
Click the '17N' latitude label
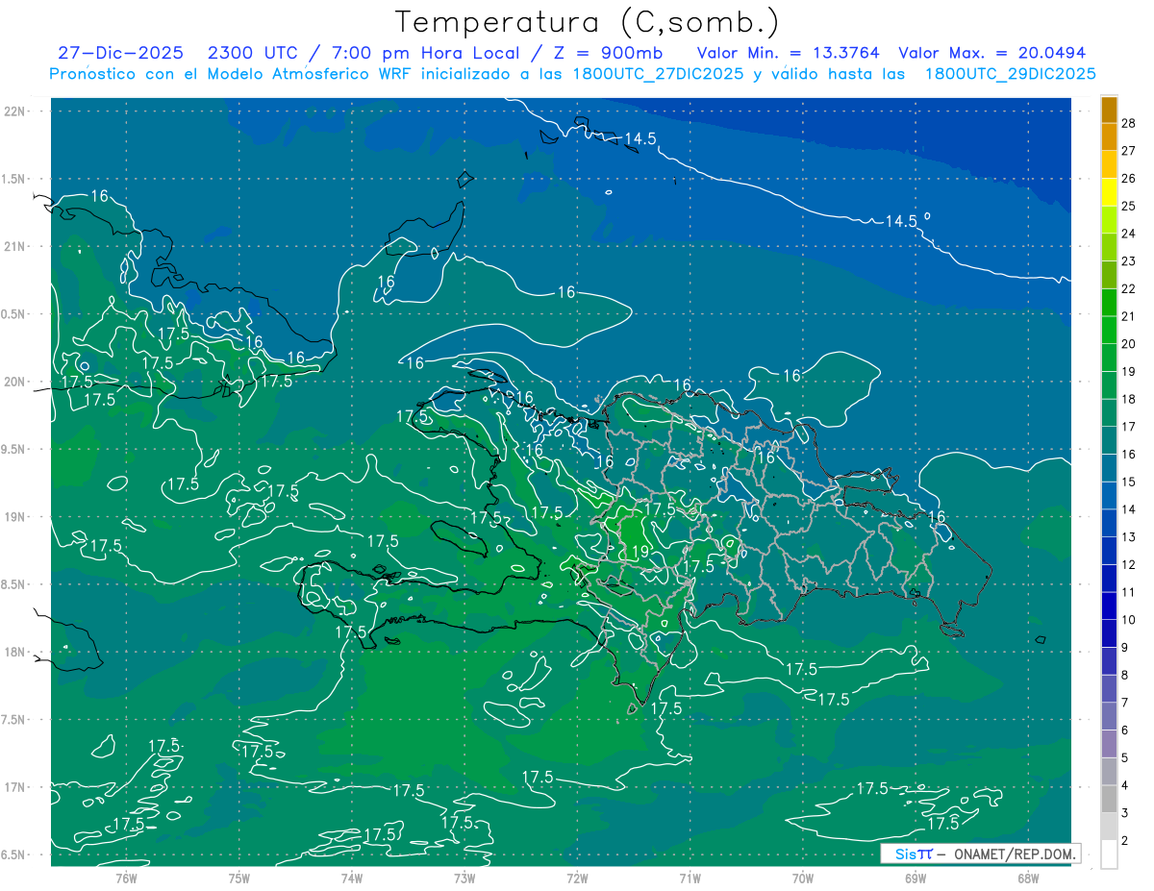[13, 787]
